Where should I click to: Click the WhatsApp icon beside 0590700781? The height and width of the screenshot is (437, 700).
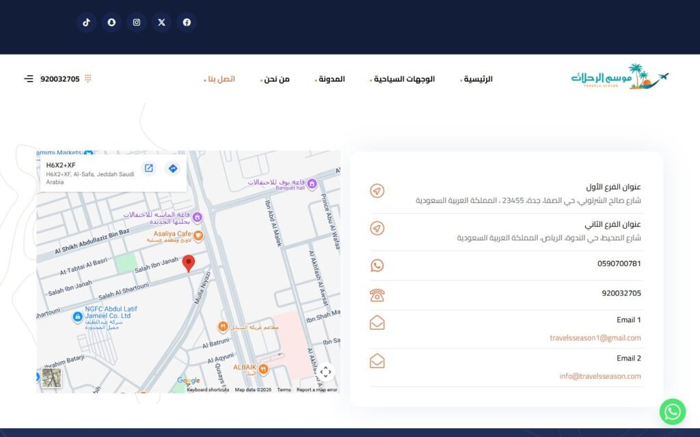pyautogui.click(x=377, y=266)
